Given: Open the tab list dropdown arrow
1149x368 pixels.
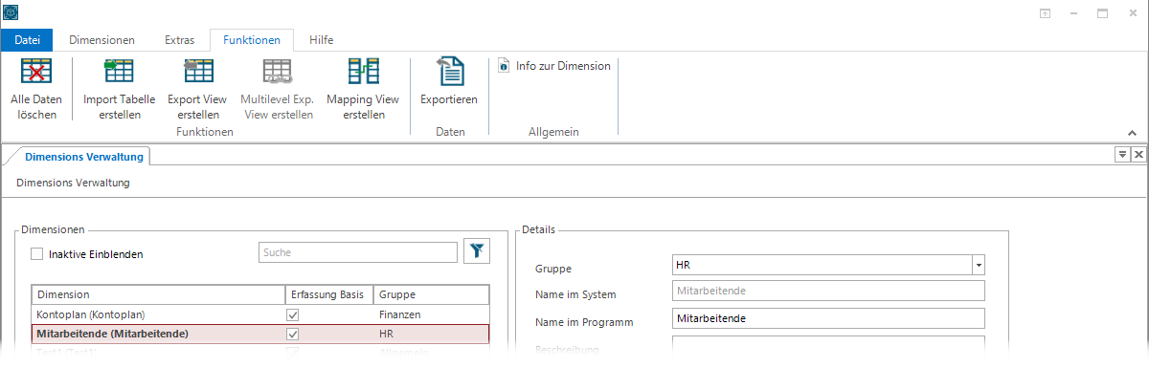Looking at the screenshot, I should click(x=1121, y=154).
